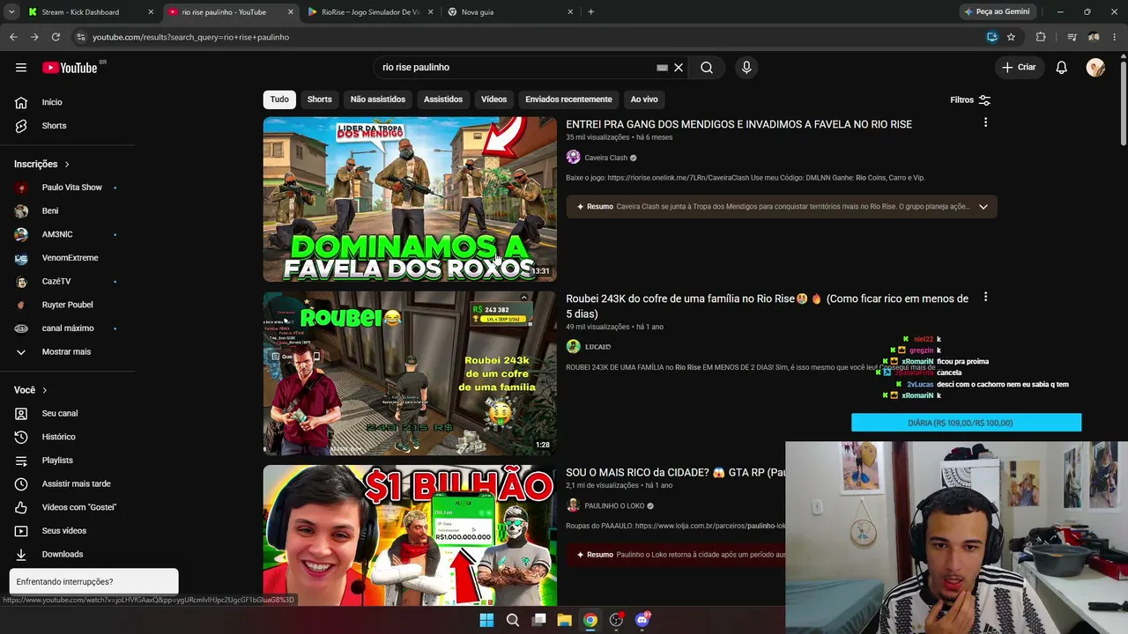Bookmark this page with the star icon
The image size is (1128, 634).
click(1011, 37)
